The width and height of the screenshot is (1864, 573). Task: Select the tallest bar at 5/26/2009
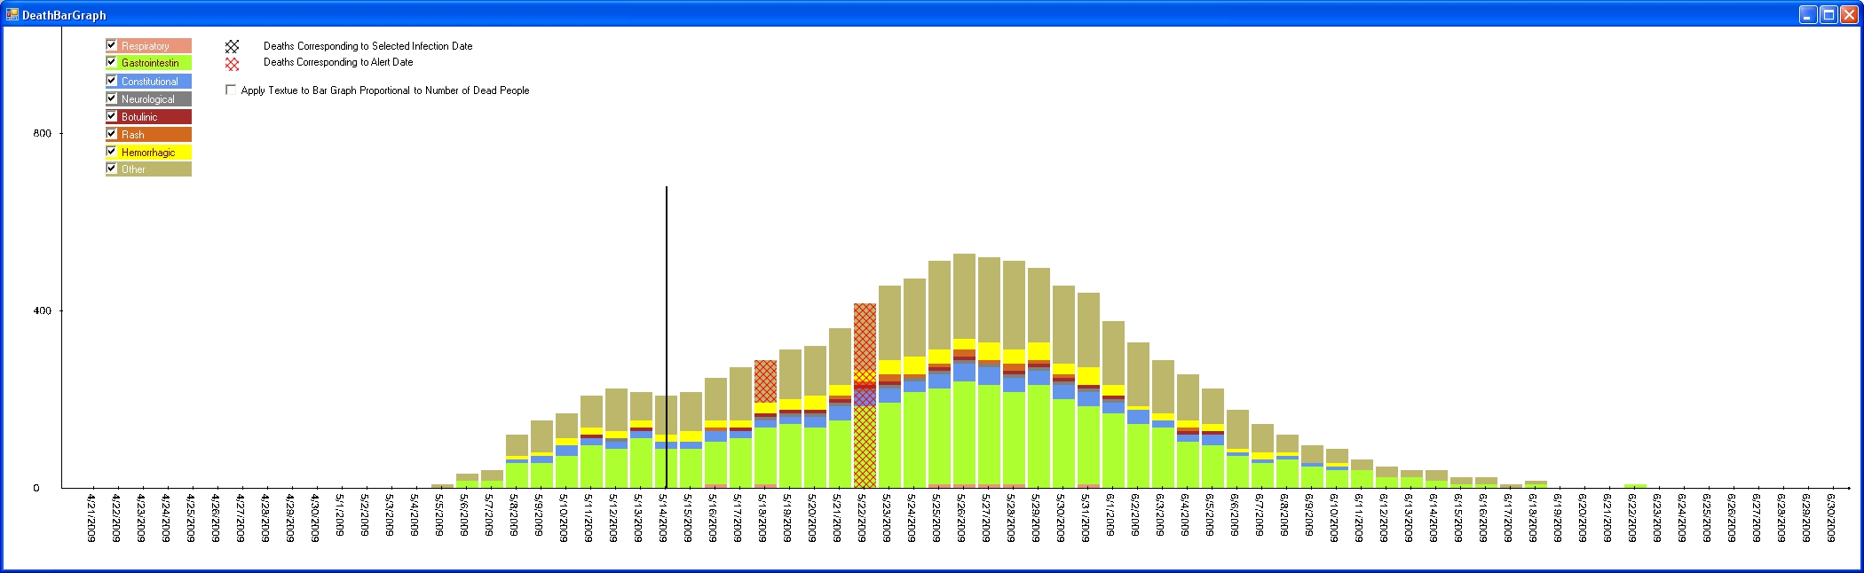964,373
